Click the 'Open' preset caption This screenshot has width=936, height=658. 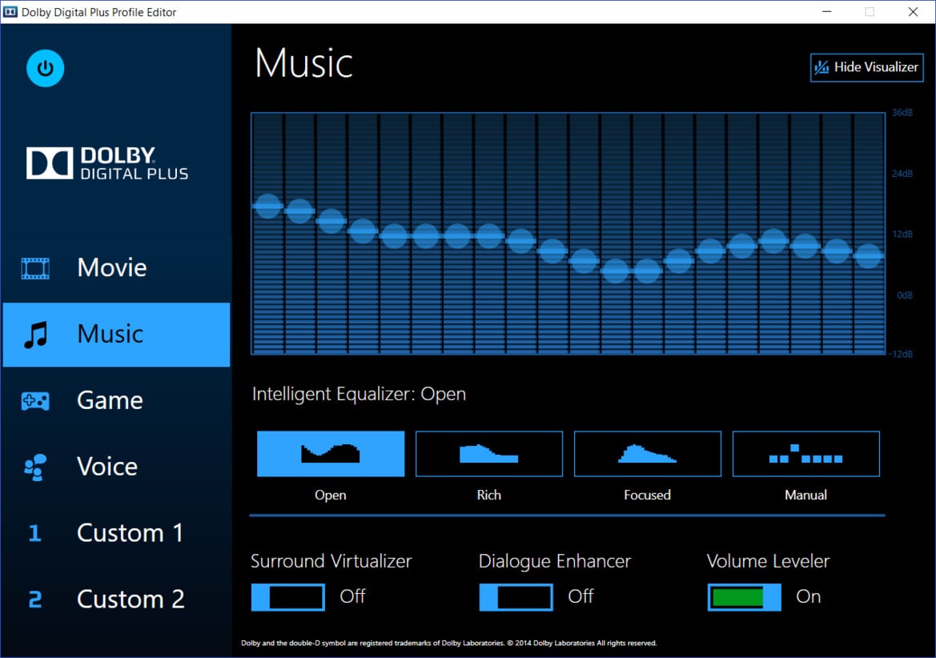[330, 496]
